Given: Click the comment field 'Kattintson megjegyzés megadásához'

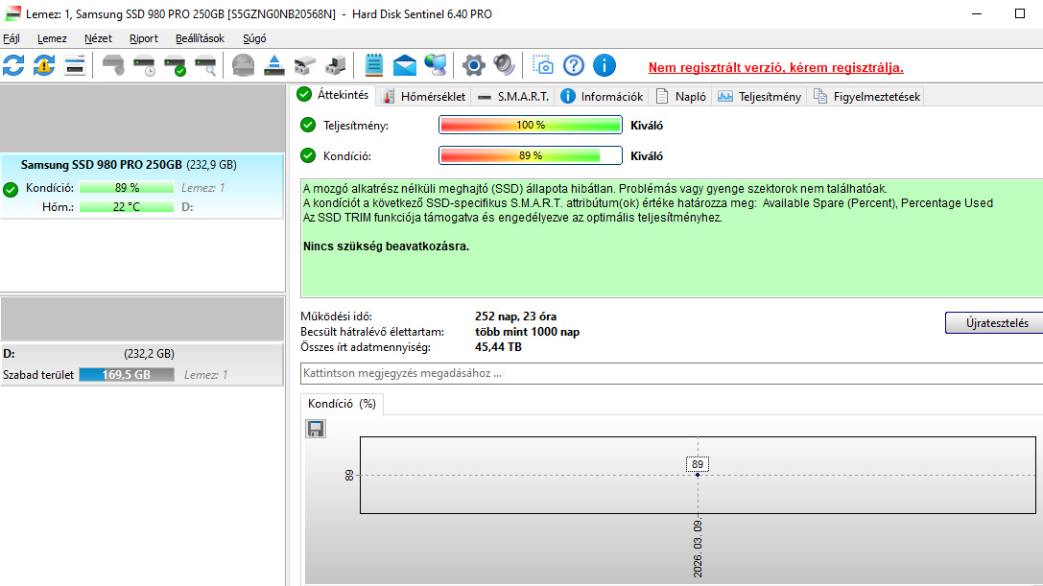Looking at the screenshot, I should (672, 373).
